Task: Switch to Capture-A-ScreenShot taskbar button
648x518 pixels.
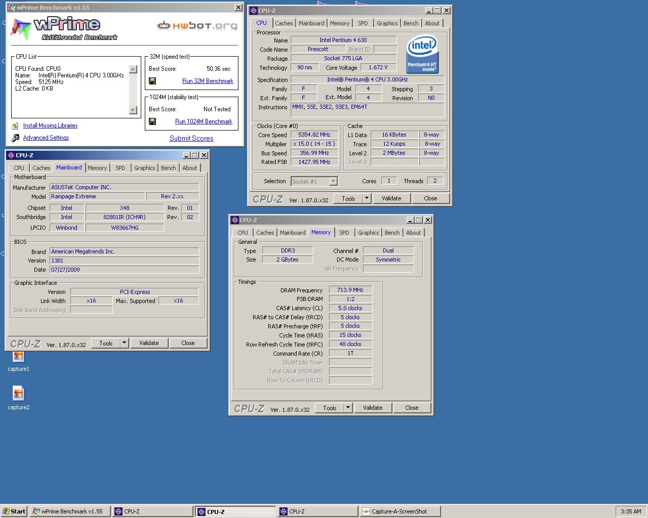Action: pyautogui.click(x=400, y=511)
